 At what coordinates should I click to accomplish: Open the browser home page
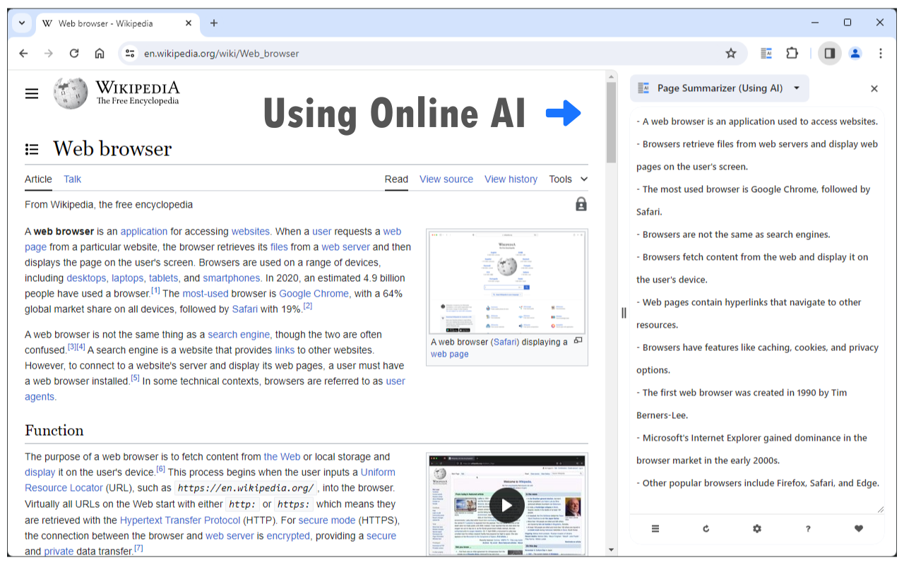tap(100, 53)
